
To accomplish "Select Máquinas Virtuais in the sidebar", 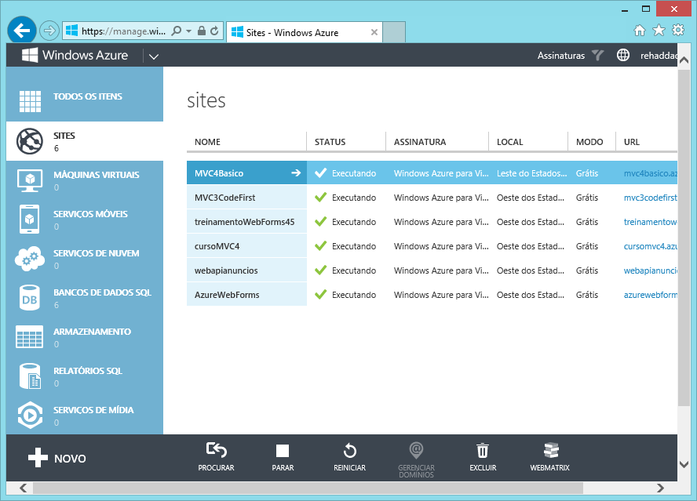I will (x=85, y=180).
